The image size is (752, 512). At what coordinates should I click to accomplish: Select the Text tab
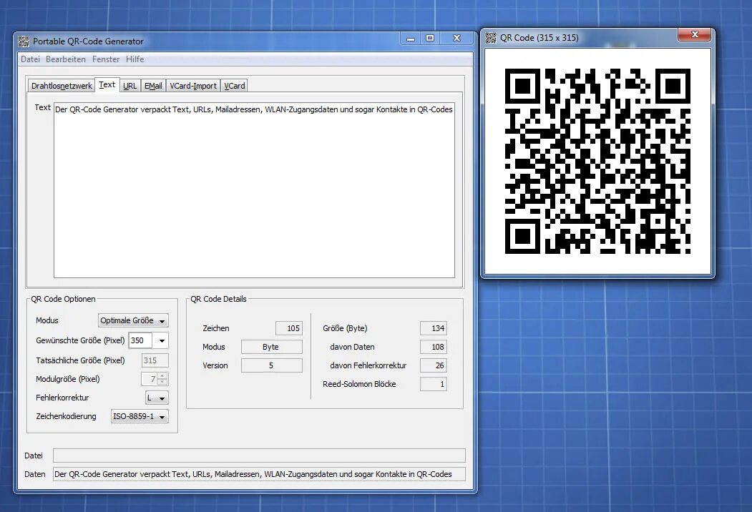coord(107,85)
